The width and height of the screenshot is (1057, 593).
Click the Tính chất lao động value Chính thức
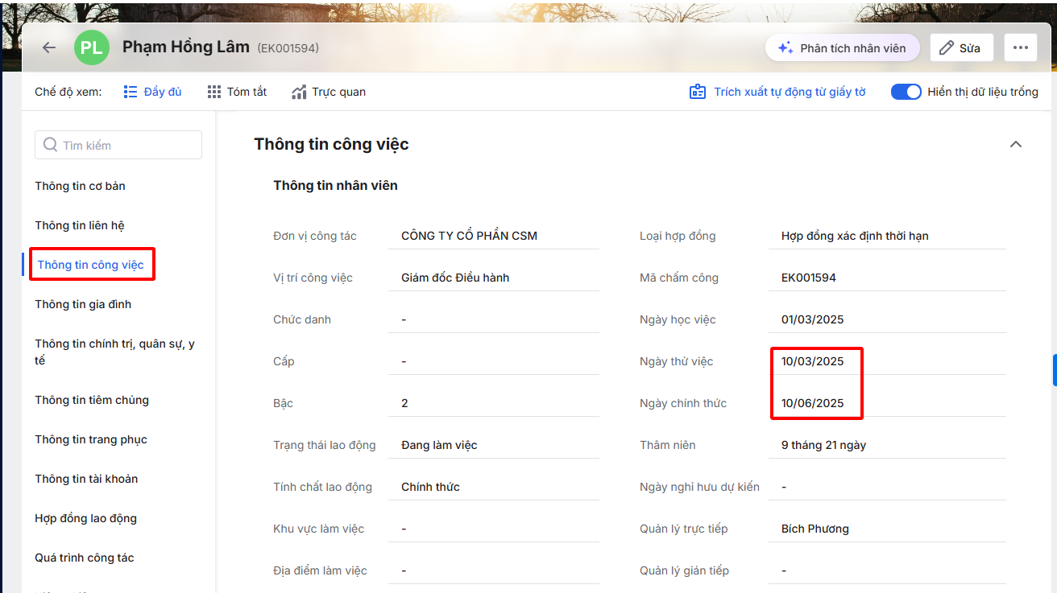coord(430,487)
